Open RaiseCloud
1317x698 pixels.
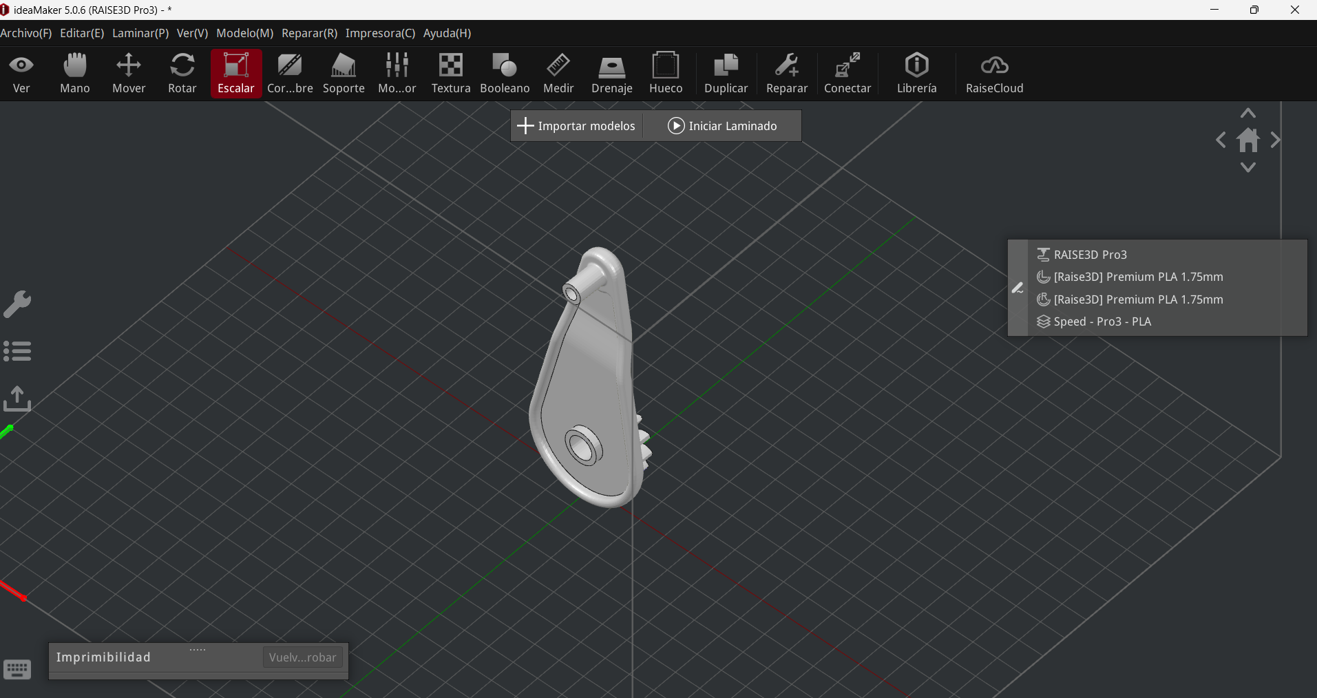click(x=994, y=74)
